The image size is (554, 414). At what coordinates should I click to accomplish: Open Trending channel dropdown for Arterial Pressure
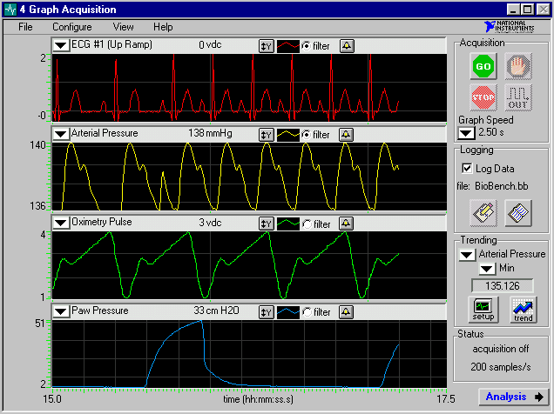pos(467,255)
